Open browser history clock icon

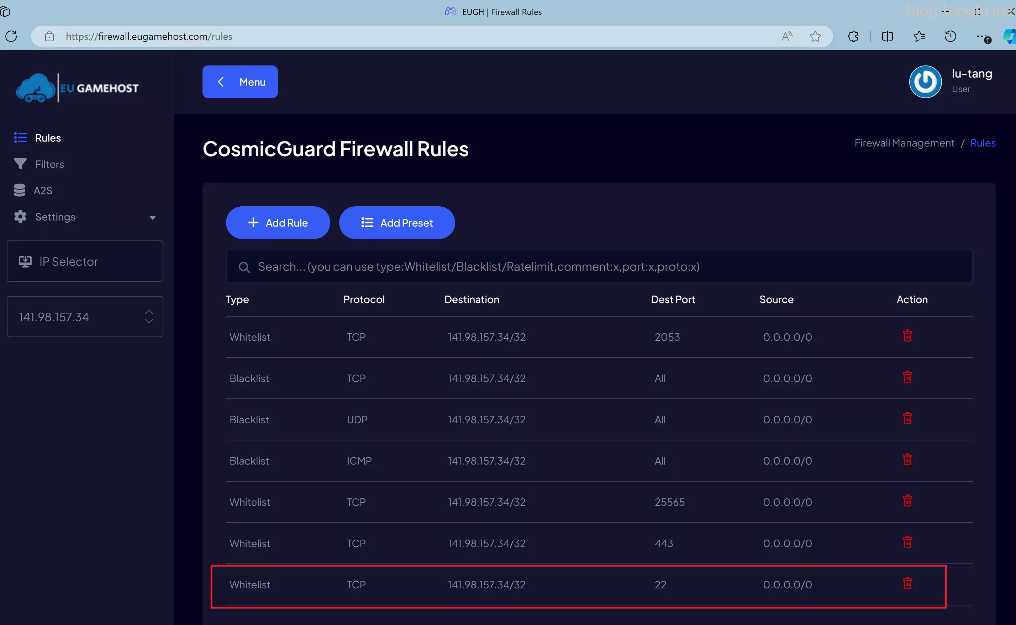pos(950,36)
